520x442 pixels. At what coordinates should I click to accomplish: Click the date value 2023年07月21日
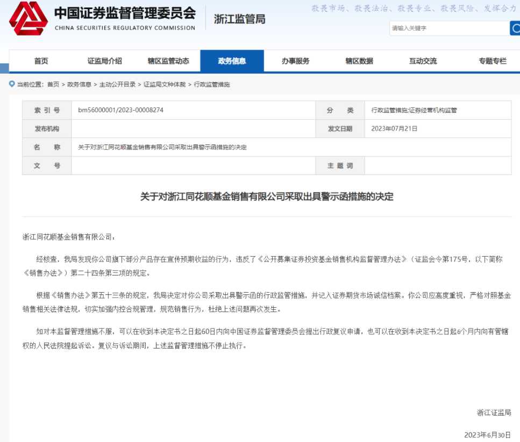[x=394, y=128]
